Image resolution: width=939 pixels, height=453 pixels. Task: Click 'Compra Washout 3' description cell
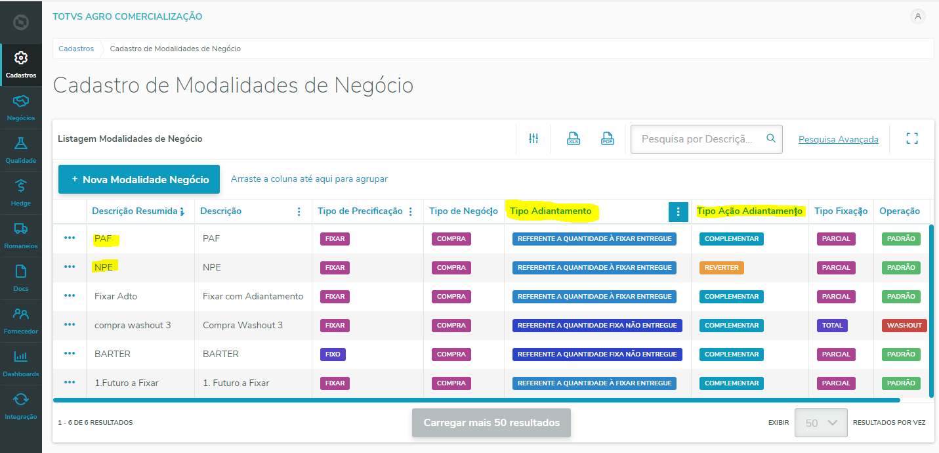pos(243,325)
